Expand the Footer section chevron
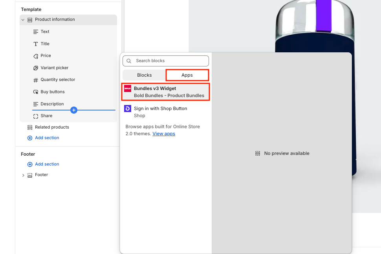This screenshot has height=254, width=381. pyautogui.click(x=23, y=175)
